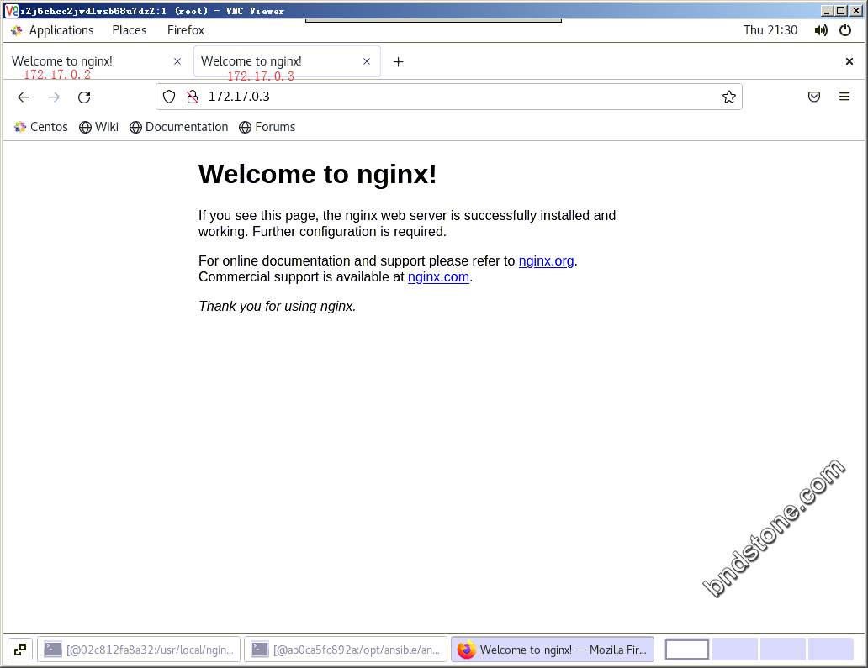This screenshot has width=868, height=668.
Task: Maximize the VNC Viewer window
Action: pyautogui.click(x=841, y=11)
